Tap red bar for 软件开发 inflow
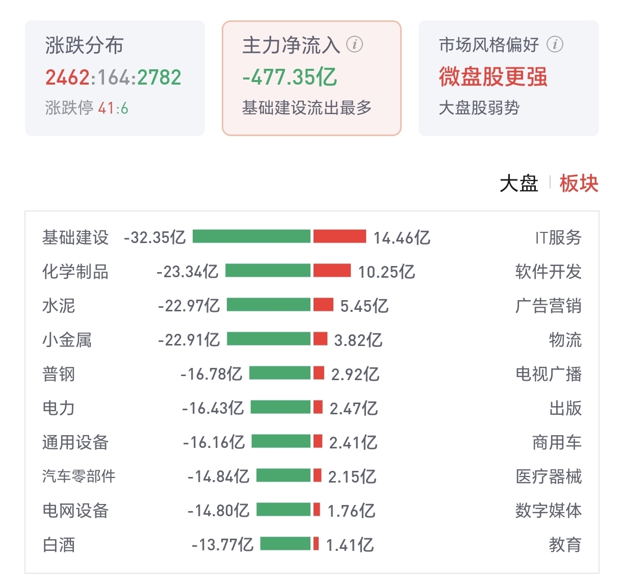Image resolution: width=624 pixels, height=585 pixels. [x=332, y=271]
